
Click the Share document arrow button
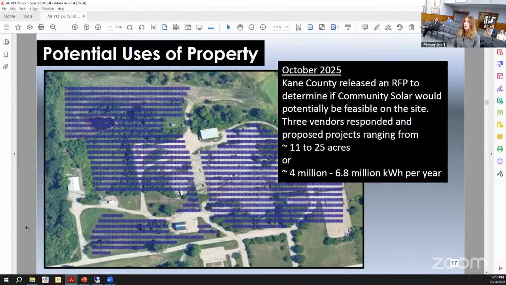tap(30, 27)
